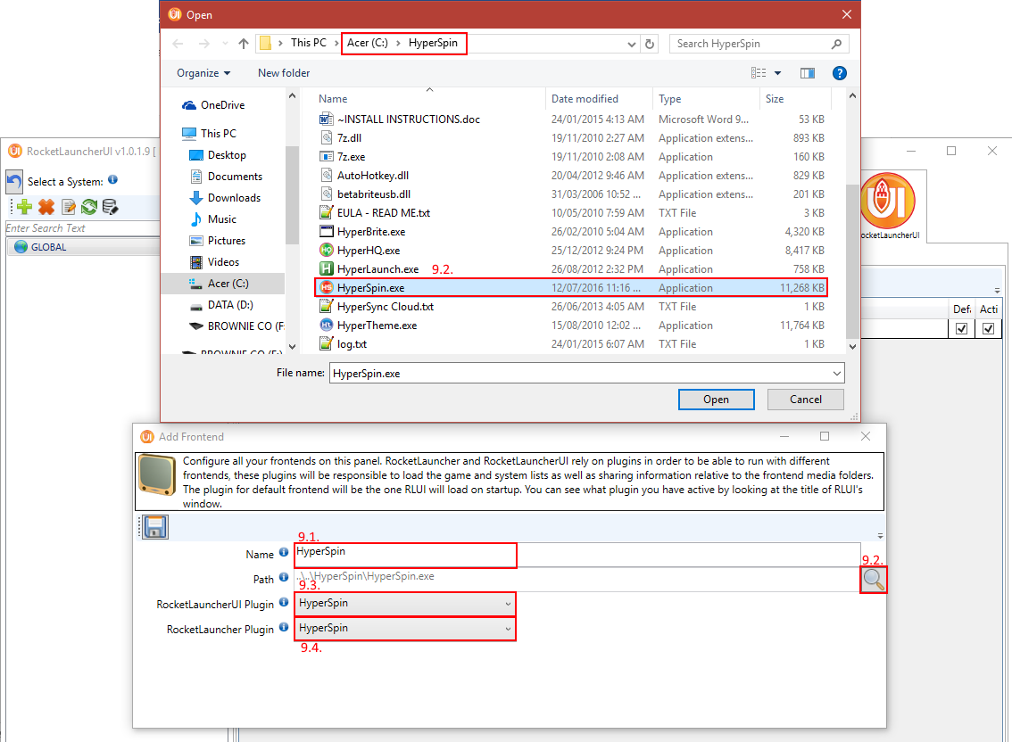Expand address bar history dropdown arrow
Screen dimensions: 1012x742
(x=631, y=44)
